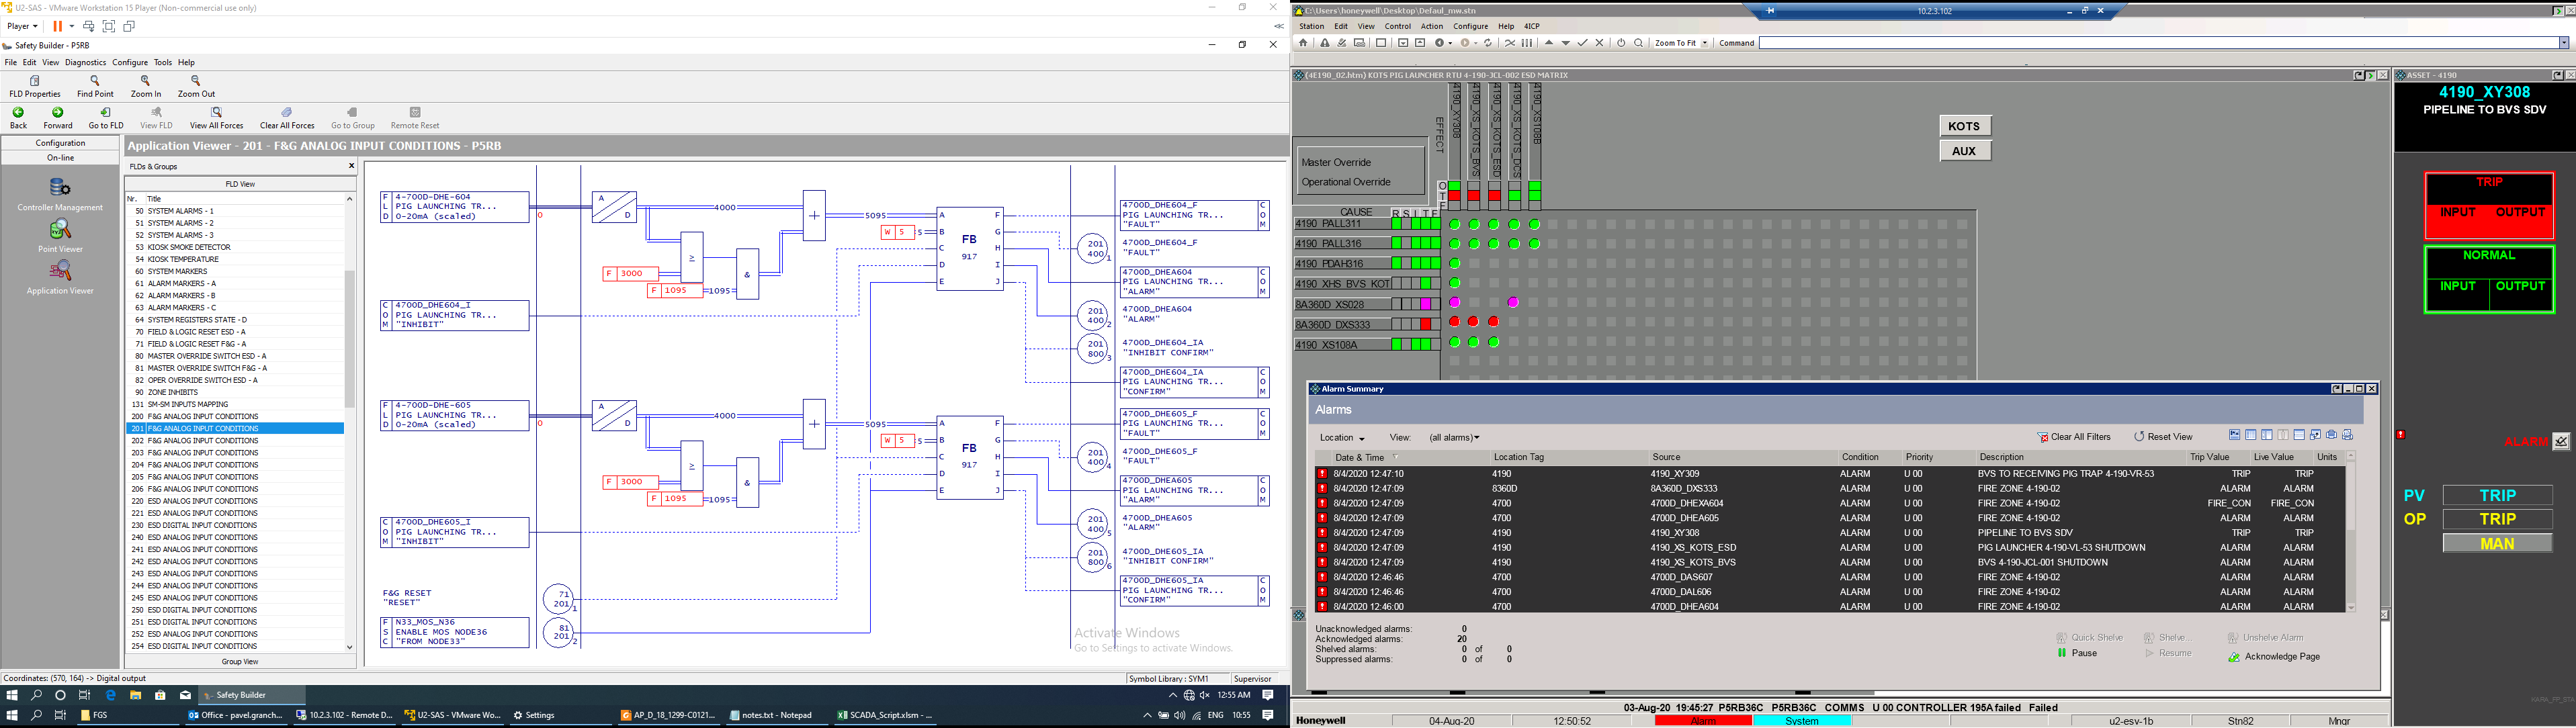Click the green Forward arrow icon
This screenshot has height=728, width=2576.
(x=58, y=113)
